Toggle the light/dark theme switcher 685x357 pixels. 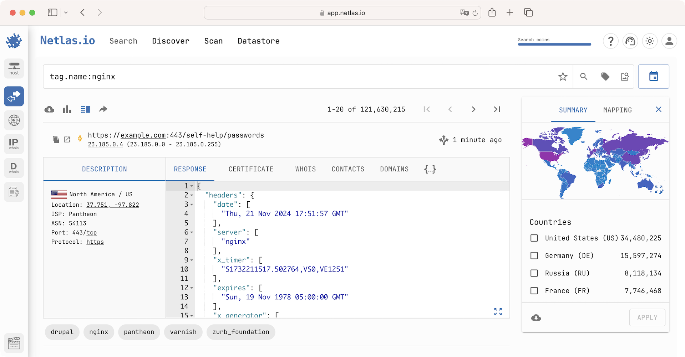pyautogui.click(x=649, y=41)
